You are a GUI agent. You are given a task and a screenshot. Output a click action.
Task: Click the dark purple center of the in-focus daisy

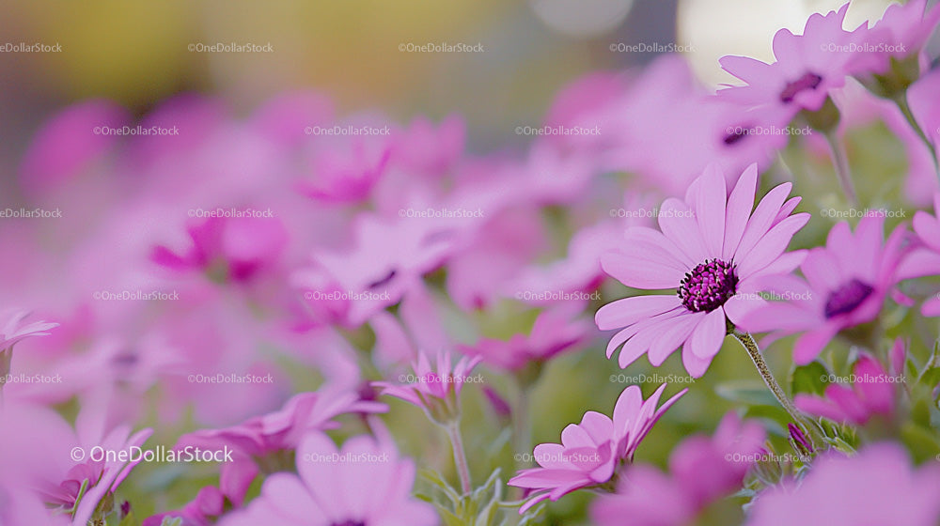pyautogui.click(x=707, y=286)
